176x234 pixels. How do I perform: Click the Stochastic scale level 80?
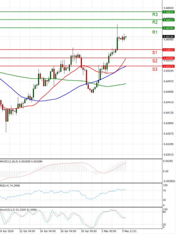[164, 212]
